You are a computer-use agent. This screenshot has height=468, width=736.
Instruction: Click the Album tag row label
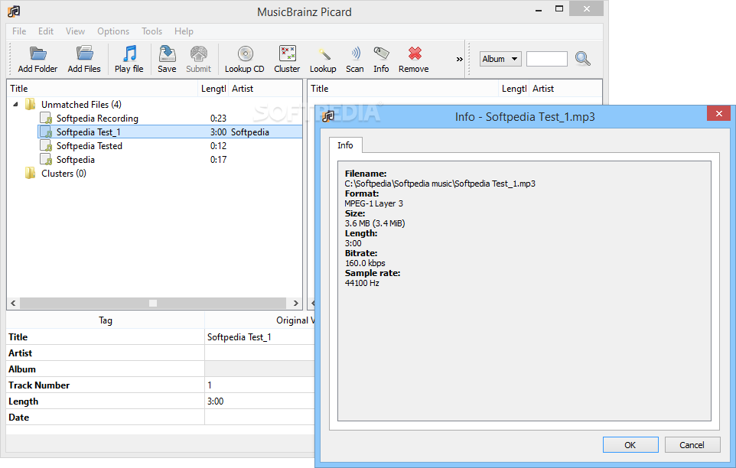[22, 369]
